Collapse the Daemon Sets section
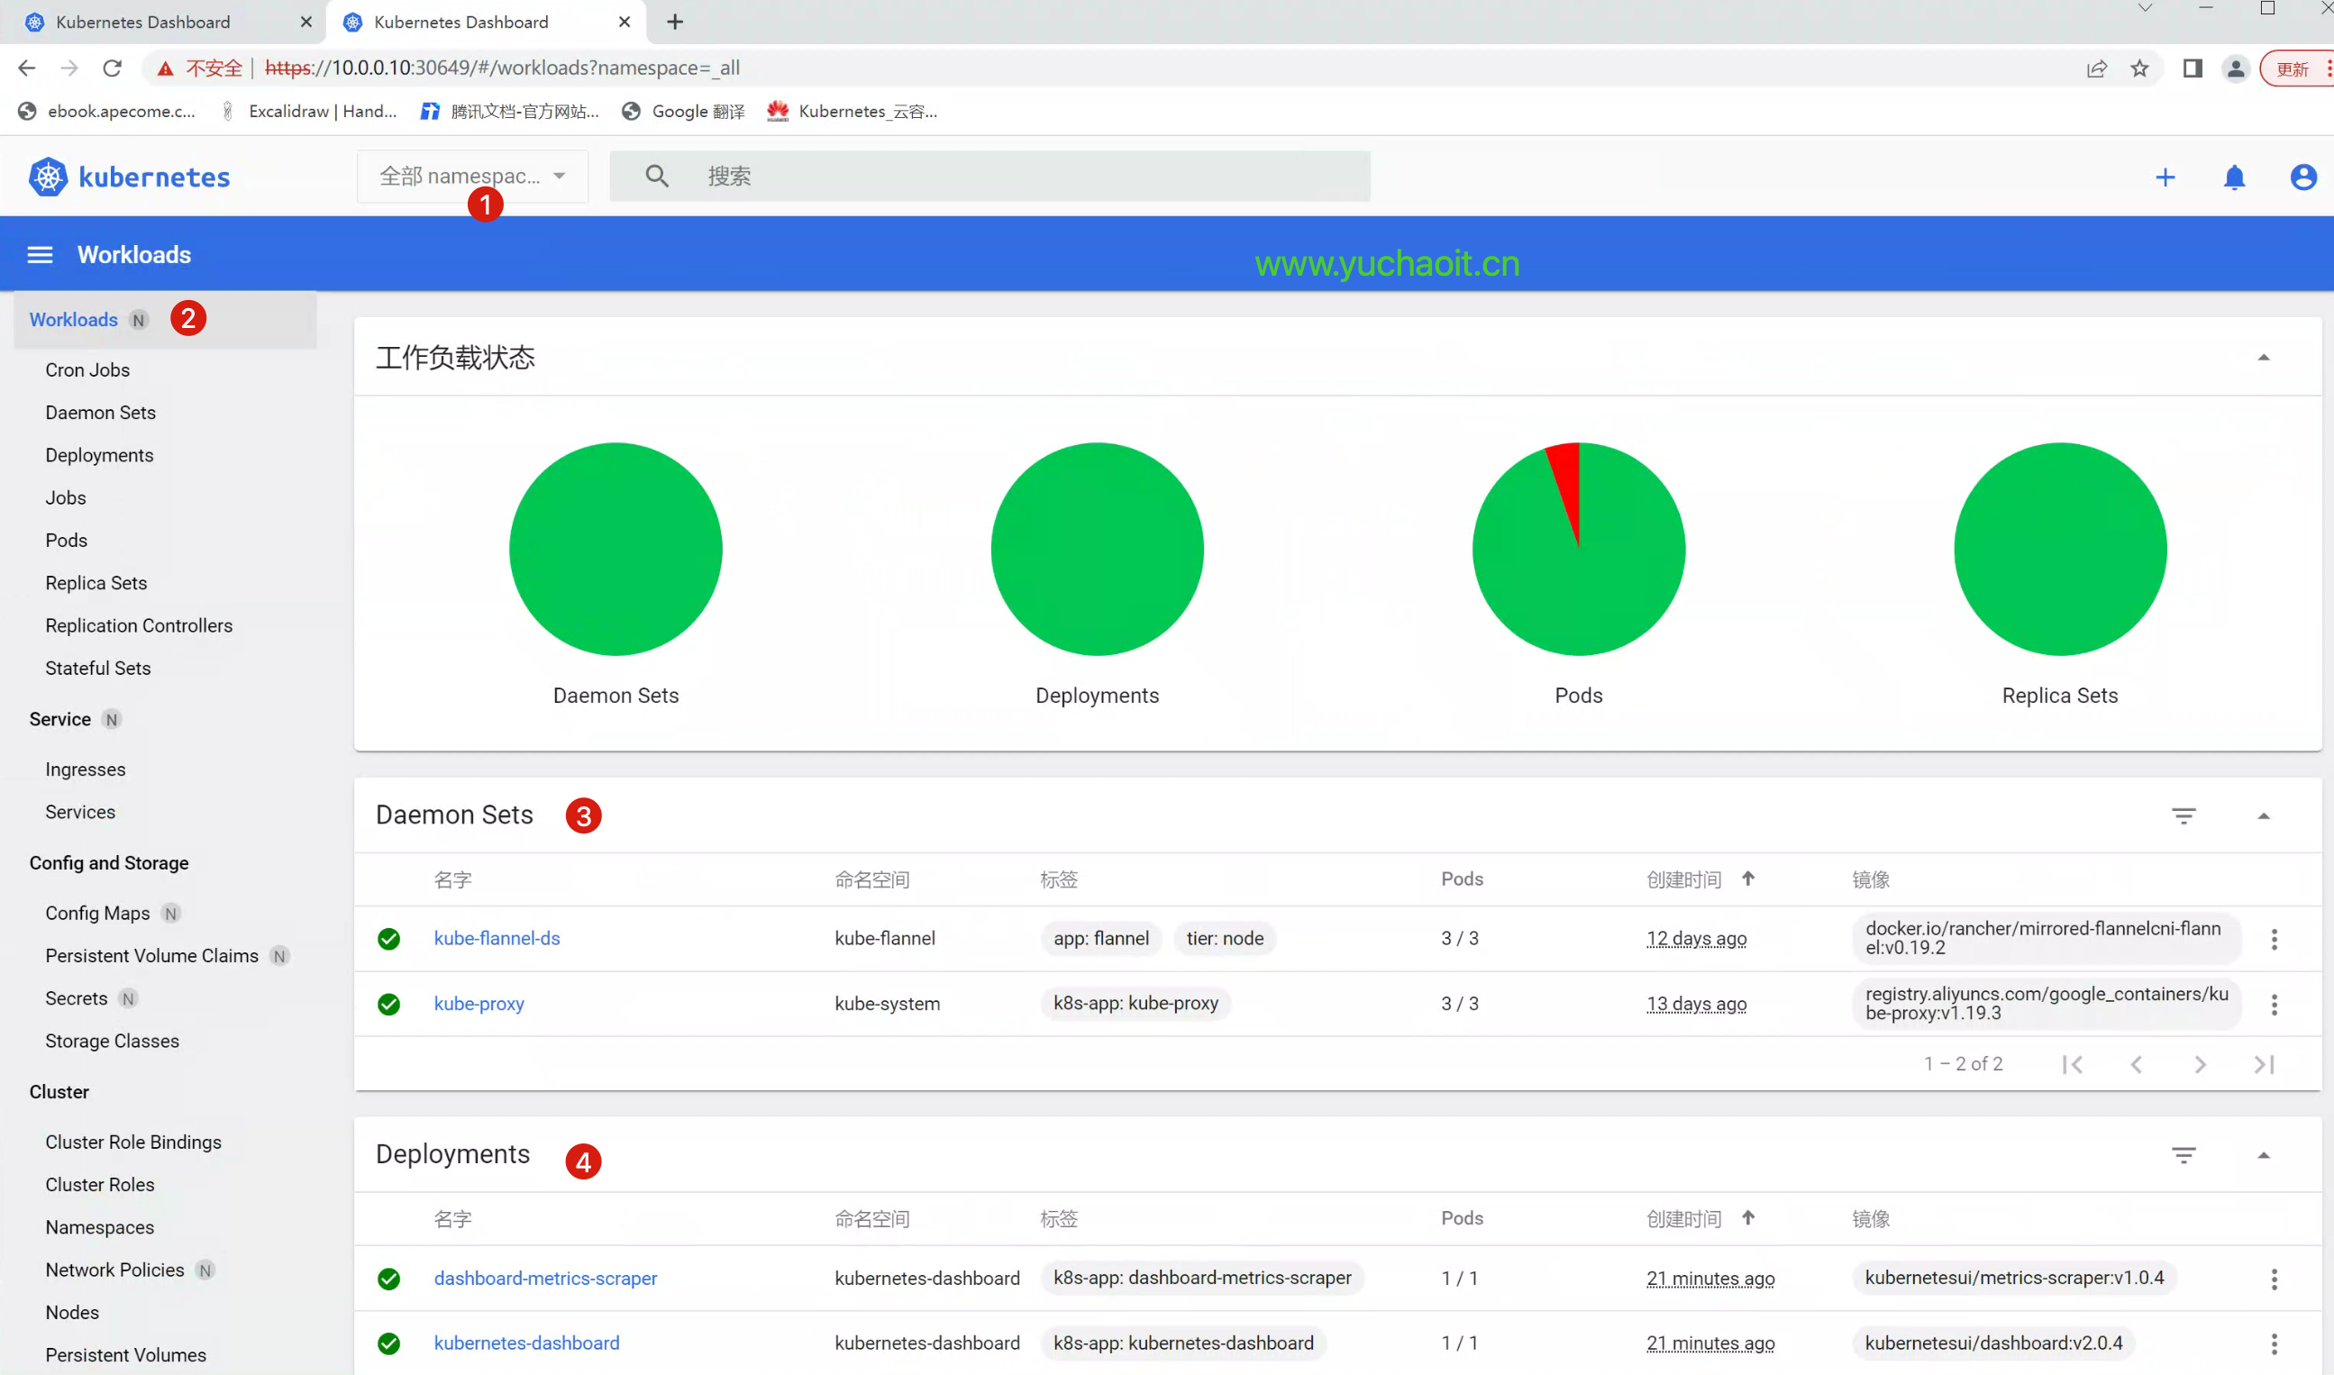 point(2263,815)
